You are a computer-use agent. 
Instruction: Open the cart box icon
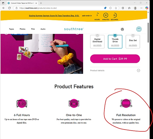coord(139,29)
